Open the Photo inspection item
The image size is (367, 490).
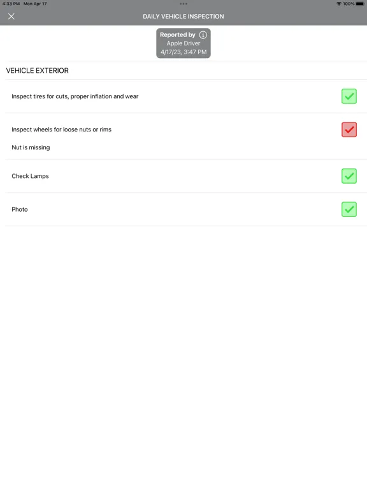(183, 209)
